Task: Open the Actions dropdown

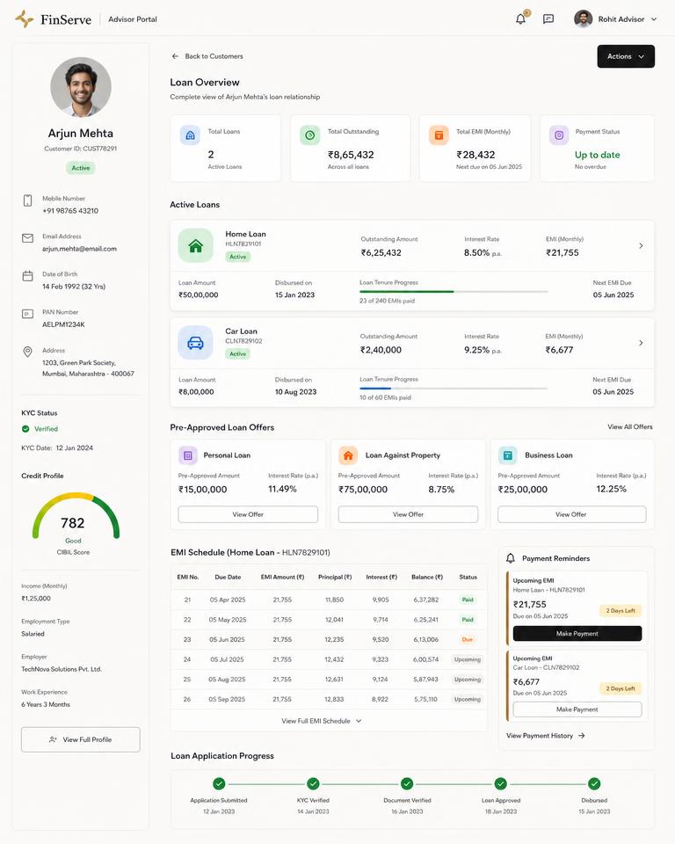Action: [x=626, y=56]
